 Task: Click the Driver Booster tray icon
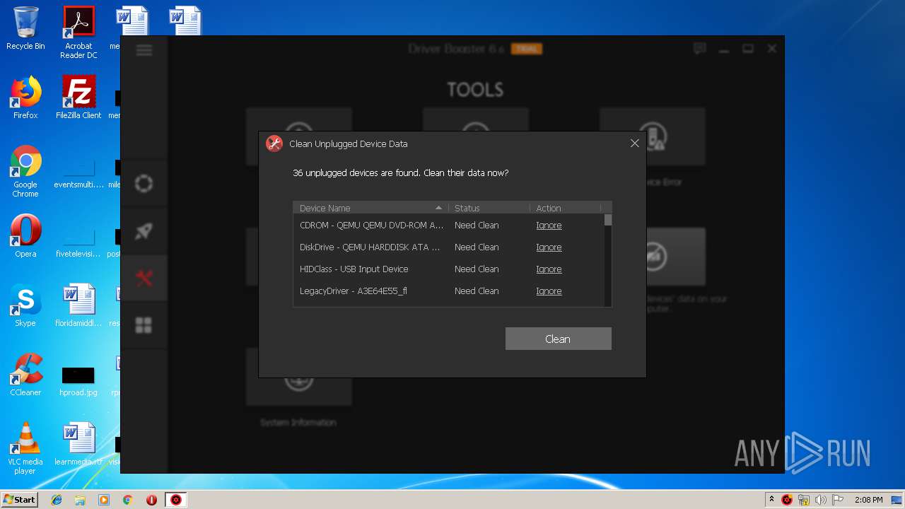click(x=787, y=500)
